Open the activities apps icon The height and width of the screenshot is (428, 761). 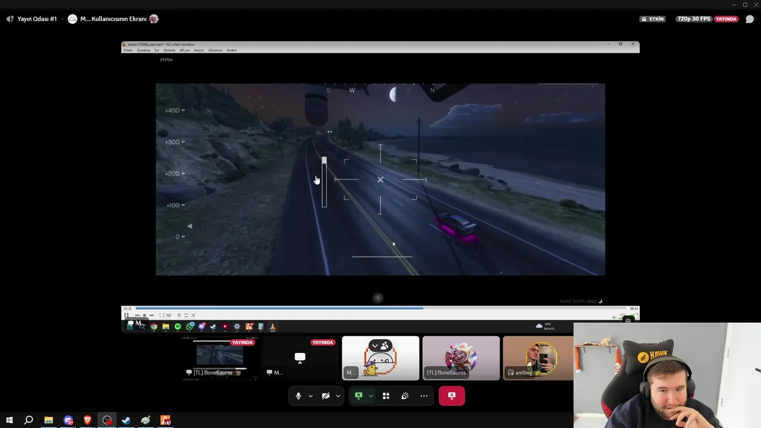386,396
